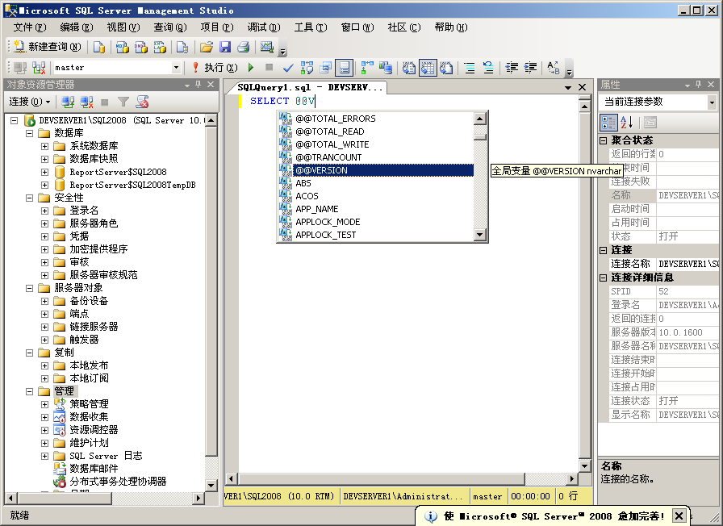Toggle Alphabetical sort in Properties panel

coord(626,123)
